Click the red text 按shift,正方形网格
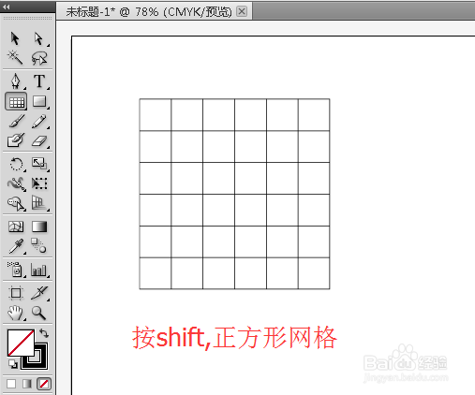Image resolution: width=475 pixels, height=395 pixels. tap(234, 338)
